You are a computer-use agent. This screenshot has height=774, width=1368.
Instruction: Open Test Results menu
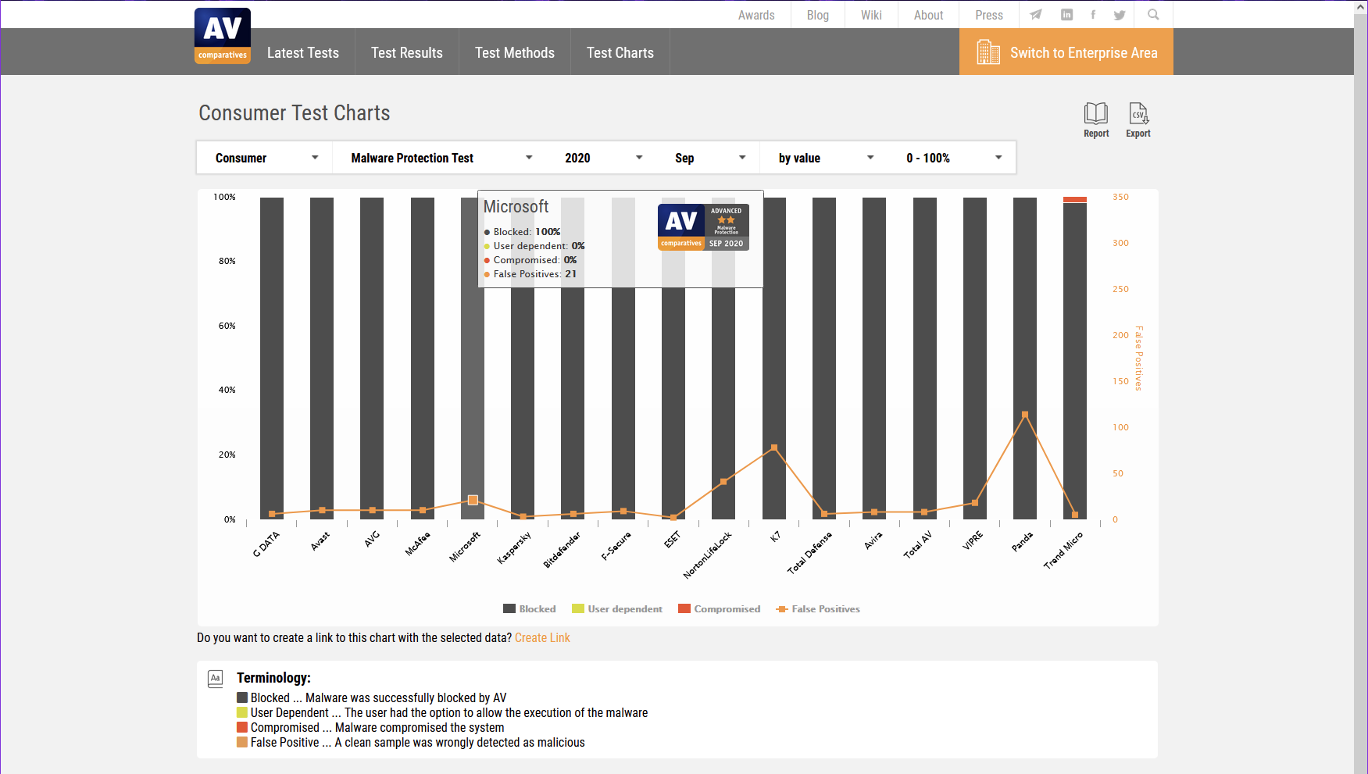pos(407,52)
